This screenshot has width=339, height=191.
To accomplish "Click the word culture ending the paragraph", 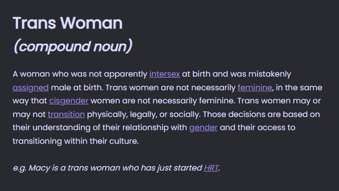I will 124,141.
